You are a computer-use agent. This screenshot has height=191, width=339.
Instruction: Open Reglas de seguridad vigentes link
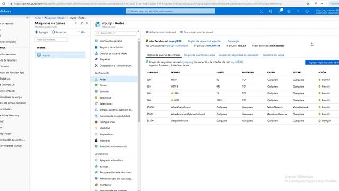pos(204,41)
